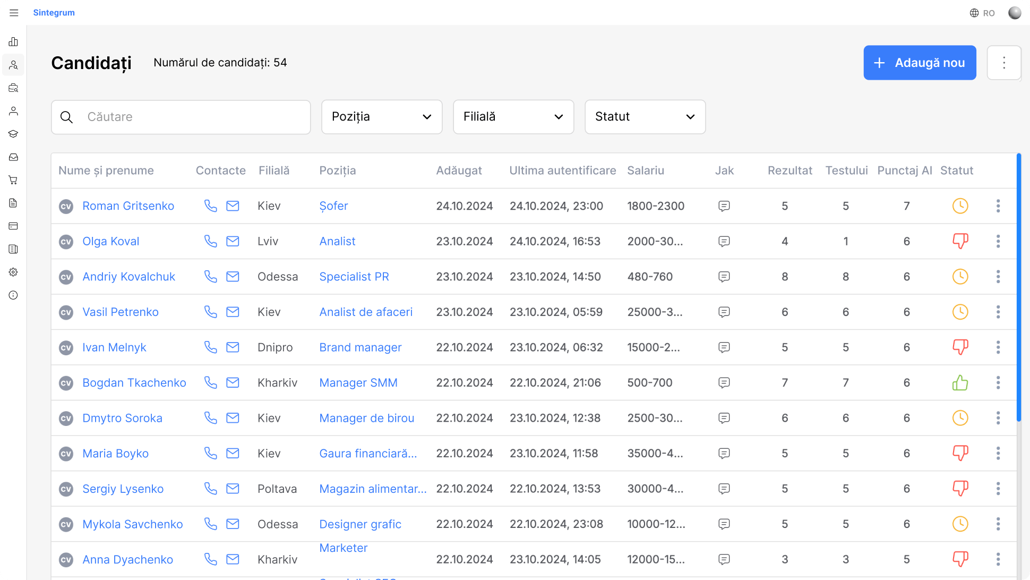Open settings gear in the sidebar
The image size is (1030, 580).
point(13,272)
